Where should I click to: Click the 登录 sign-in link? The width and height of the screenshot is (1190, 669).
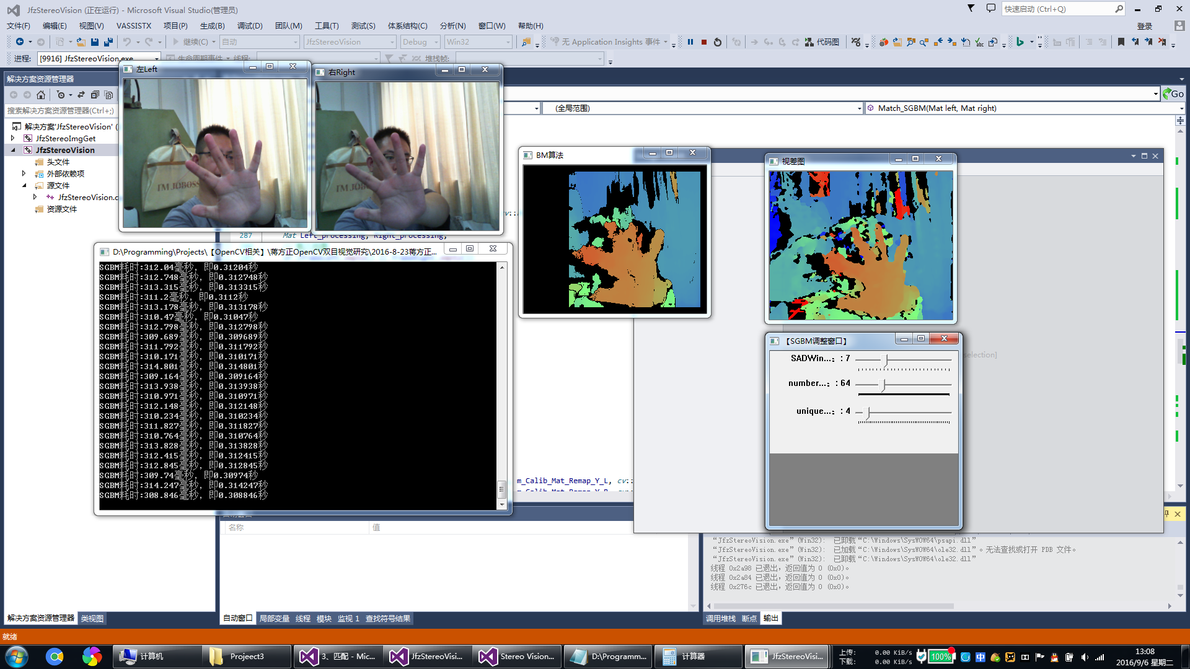1144,26
